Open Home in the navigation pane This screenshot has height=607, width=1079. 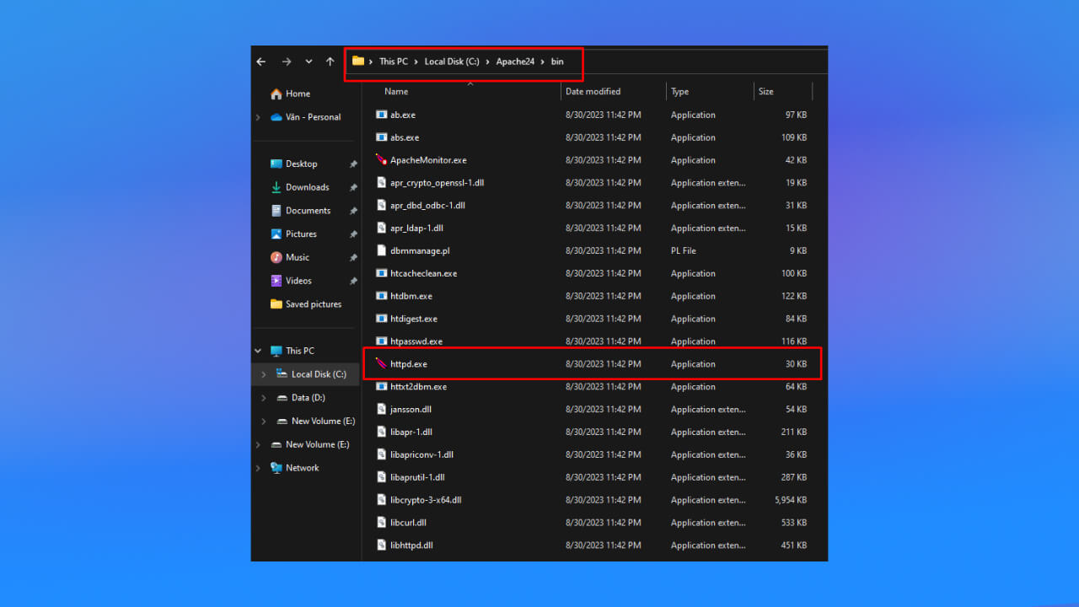pyautogui.click(x=298, y=94)
